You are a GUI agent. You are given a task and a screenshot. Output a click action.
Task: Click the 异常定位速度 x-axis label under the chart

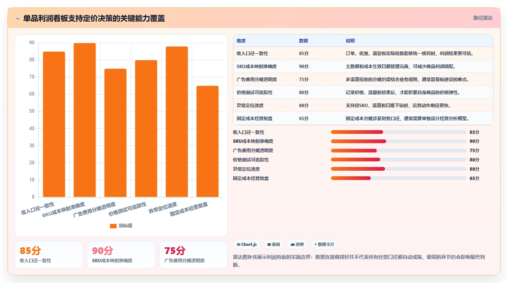tap(163, 208)
